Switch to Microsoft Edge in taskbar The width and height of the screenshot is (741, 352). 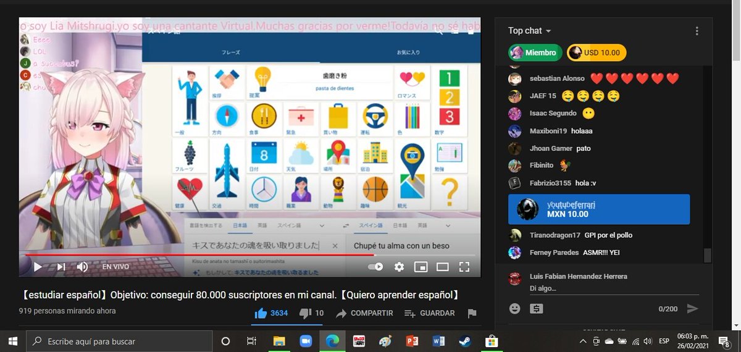click(332, 341)
